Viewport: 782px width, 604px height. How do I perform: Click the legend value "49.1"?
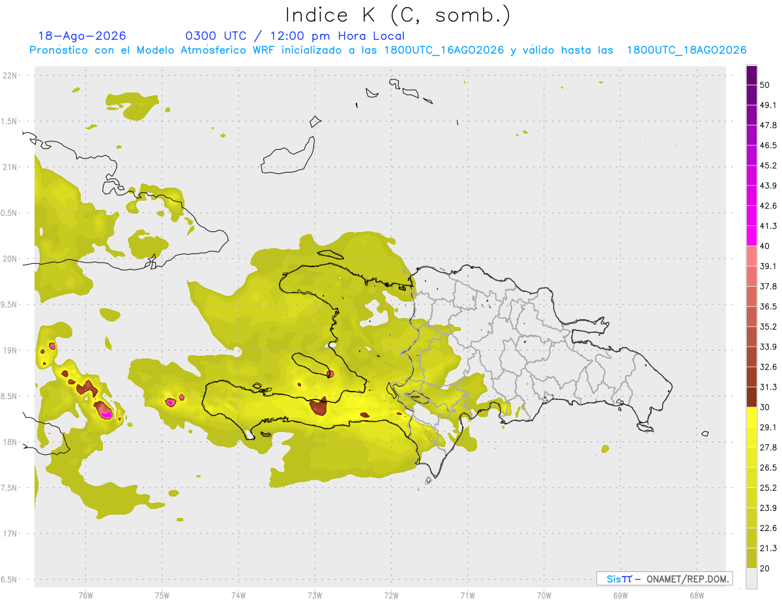point(768,105)
